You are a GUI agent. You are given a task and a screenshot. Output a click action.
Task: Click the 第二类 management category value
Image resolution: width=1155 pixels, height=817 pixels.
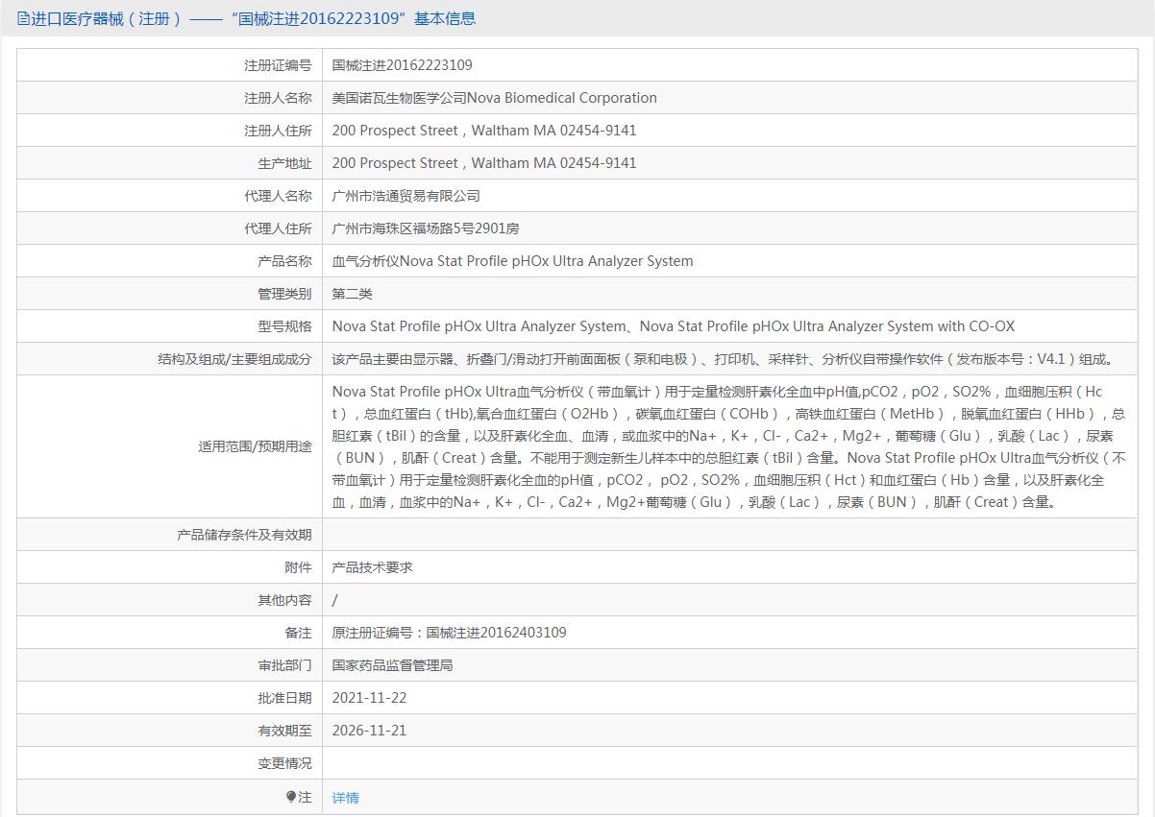pyautogui.click(x=352, y=294)
